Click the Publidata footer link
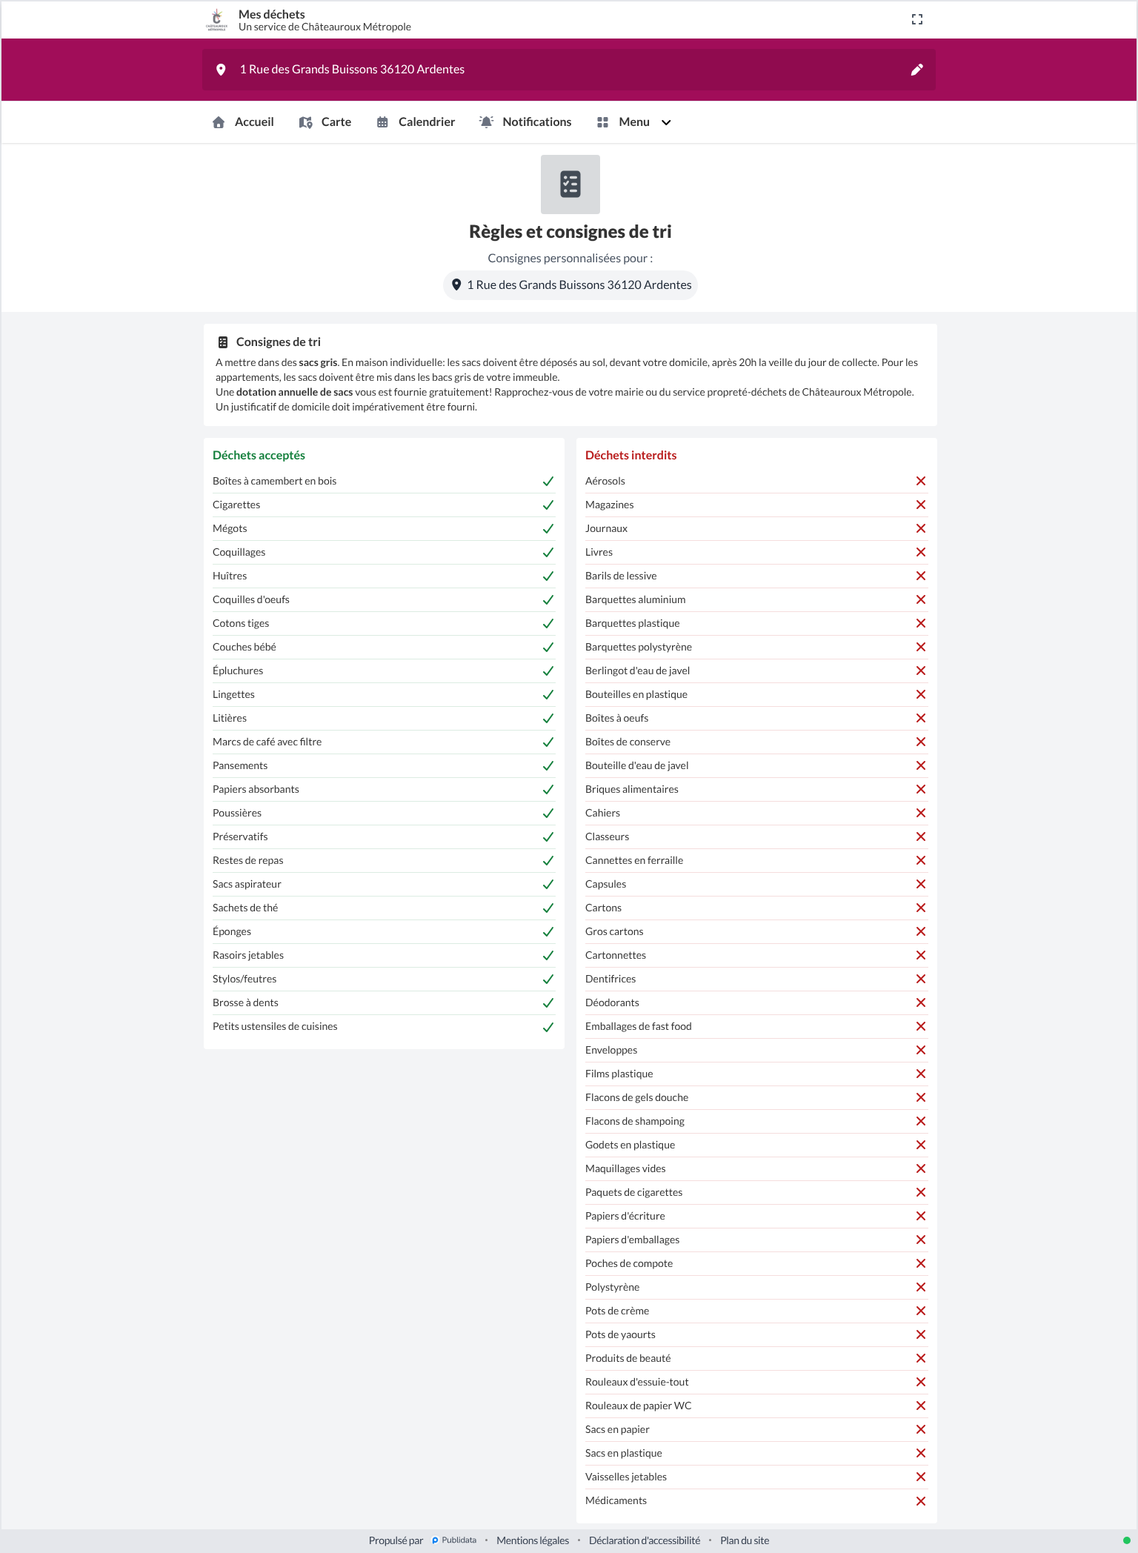The width and height of the screenshot is (1138, 1553). pyautogui.click(x=454, y=1540)
